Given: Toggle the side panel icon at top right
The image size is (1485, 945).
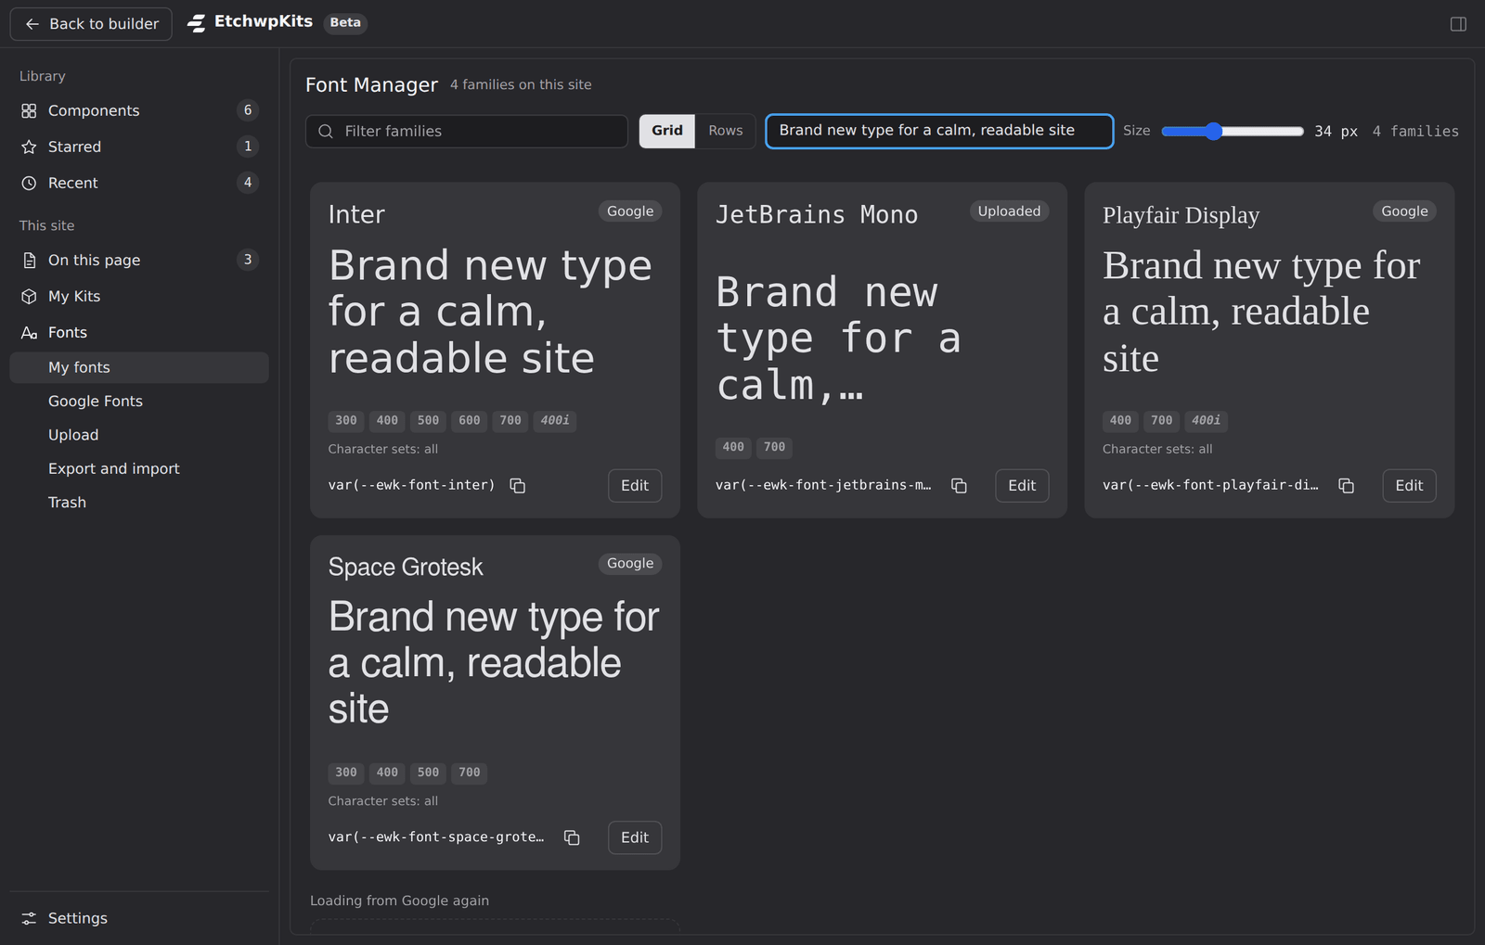Looking at the screenshot, I should click(1458, 24).
